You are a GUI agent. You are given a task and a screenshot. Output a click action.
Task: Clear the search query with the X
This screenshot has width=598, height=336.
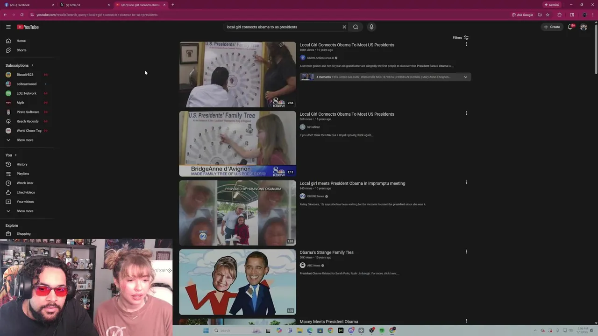344,27
